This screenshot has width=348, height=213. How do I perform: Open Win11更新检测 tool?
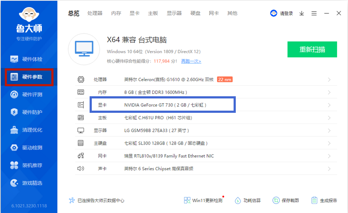coord(203,200)
